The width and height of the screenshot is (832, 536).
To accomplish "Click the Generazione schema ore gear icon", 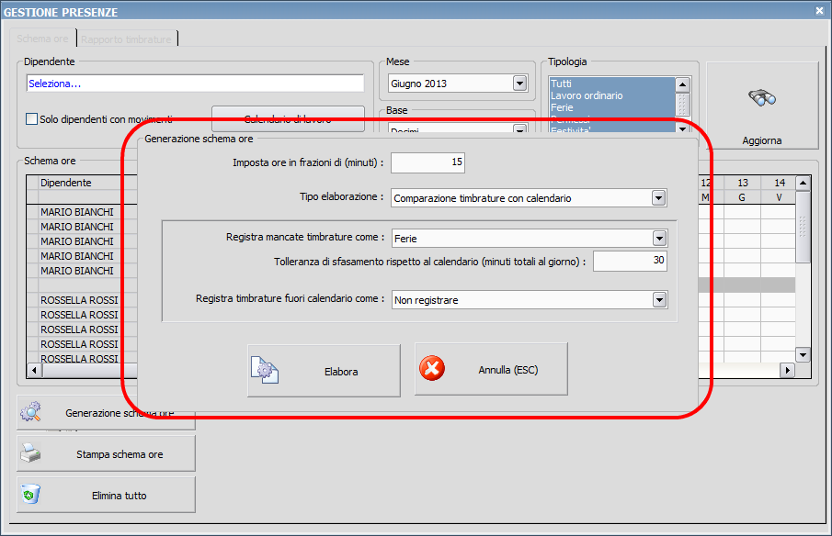I will pyautogui.click(x=30, y=412).
